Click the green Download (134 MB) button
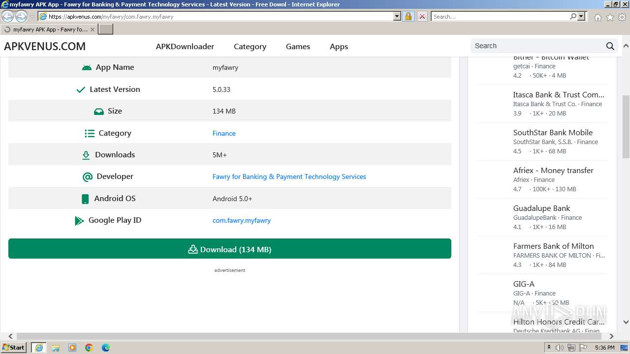Viewport: 630px width, 354px height. (x=230, y=249)
